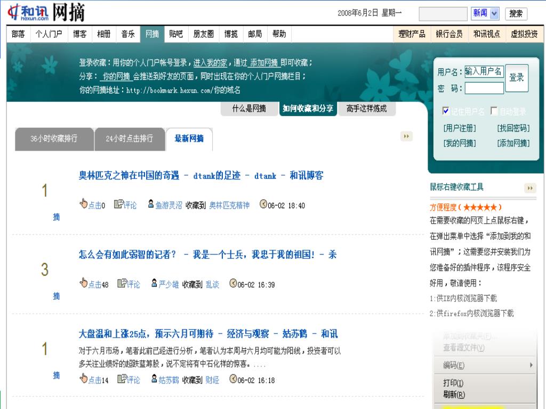Screen dimensions: 546x409
Task: Toggle the 记住用户名 checkbox
Action: pos(445,111)
